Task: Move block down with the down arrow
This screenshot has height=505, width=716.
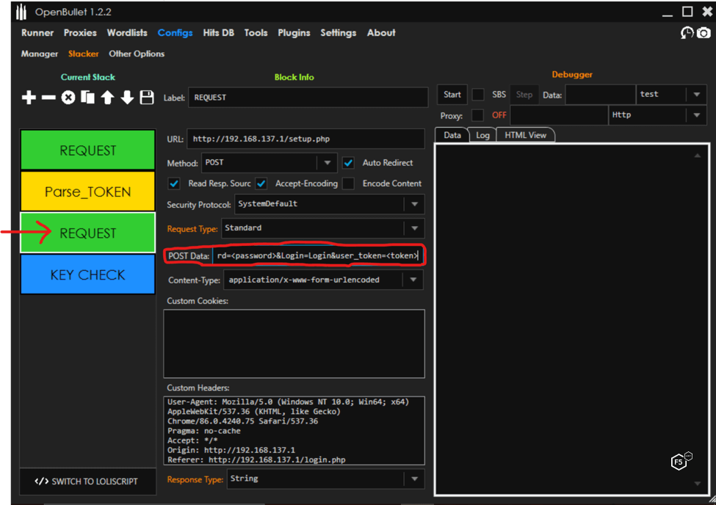Action: pyautogui.click(x=127, y=98)
